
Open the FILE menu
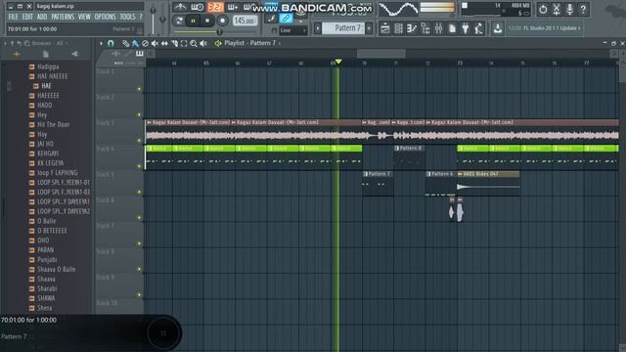13,17
